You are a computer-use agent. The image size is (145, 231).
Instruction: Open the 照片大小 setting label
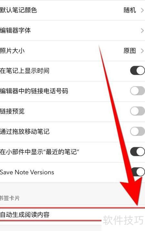12,51
